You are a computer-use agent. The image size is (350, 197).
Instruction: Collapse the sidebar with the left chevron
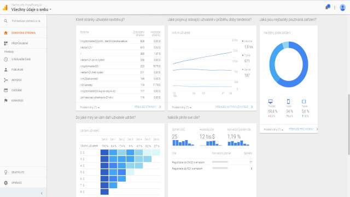(42, 193)
